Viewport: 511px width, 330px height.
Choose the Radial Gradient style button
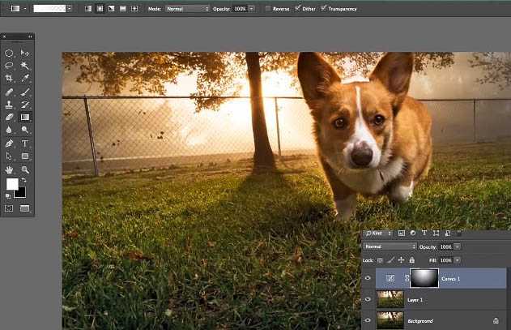(x=98, y=8)
